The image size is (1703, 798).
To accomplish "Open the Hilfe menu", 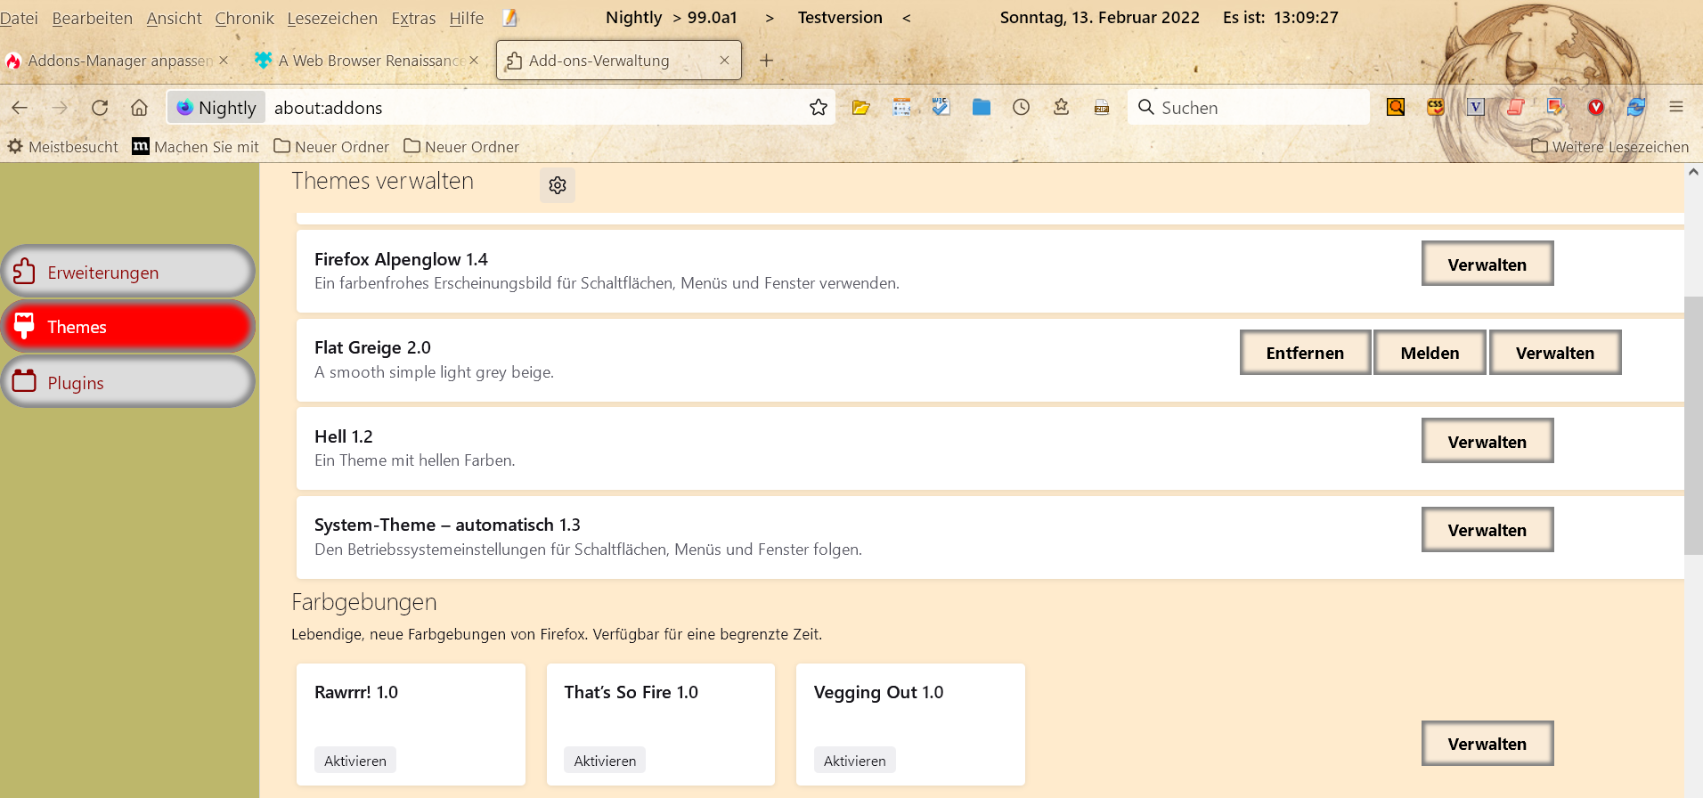I will 467,18.
